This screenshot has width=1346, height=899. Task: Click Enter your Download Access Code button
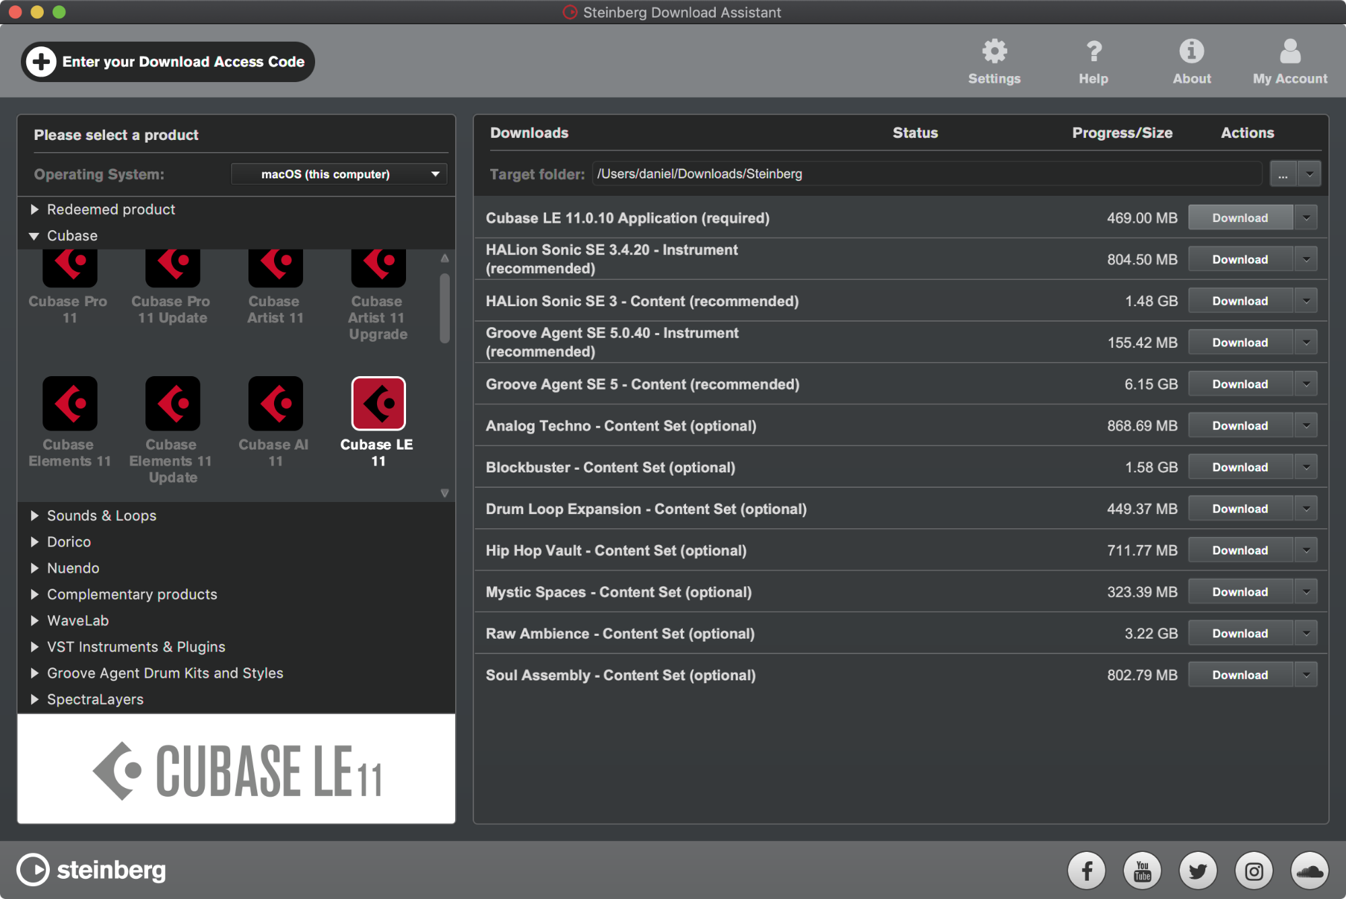click(x=168, y=62)
